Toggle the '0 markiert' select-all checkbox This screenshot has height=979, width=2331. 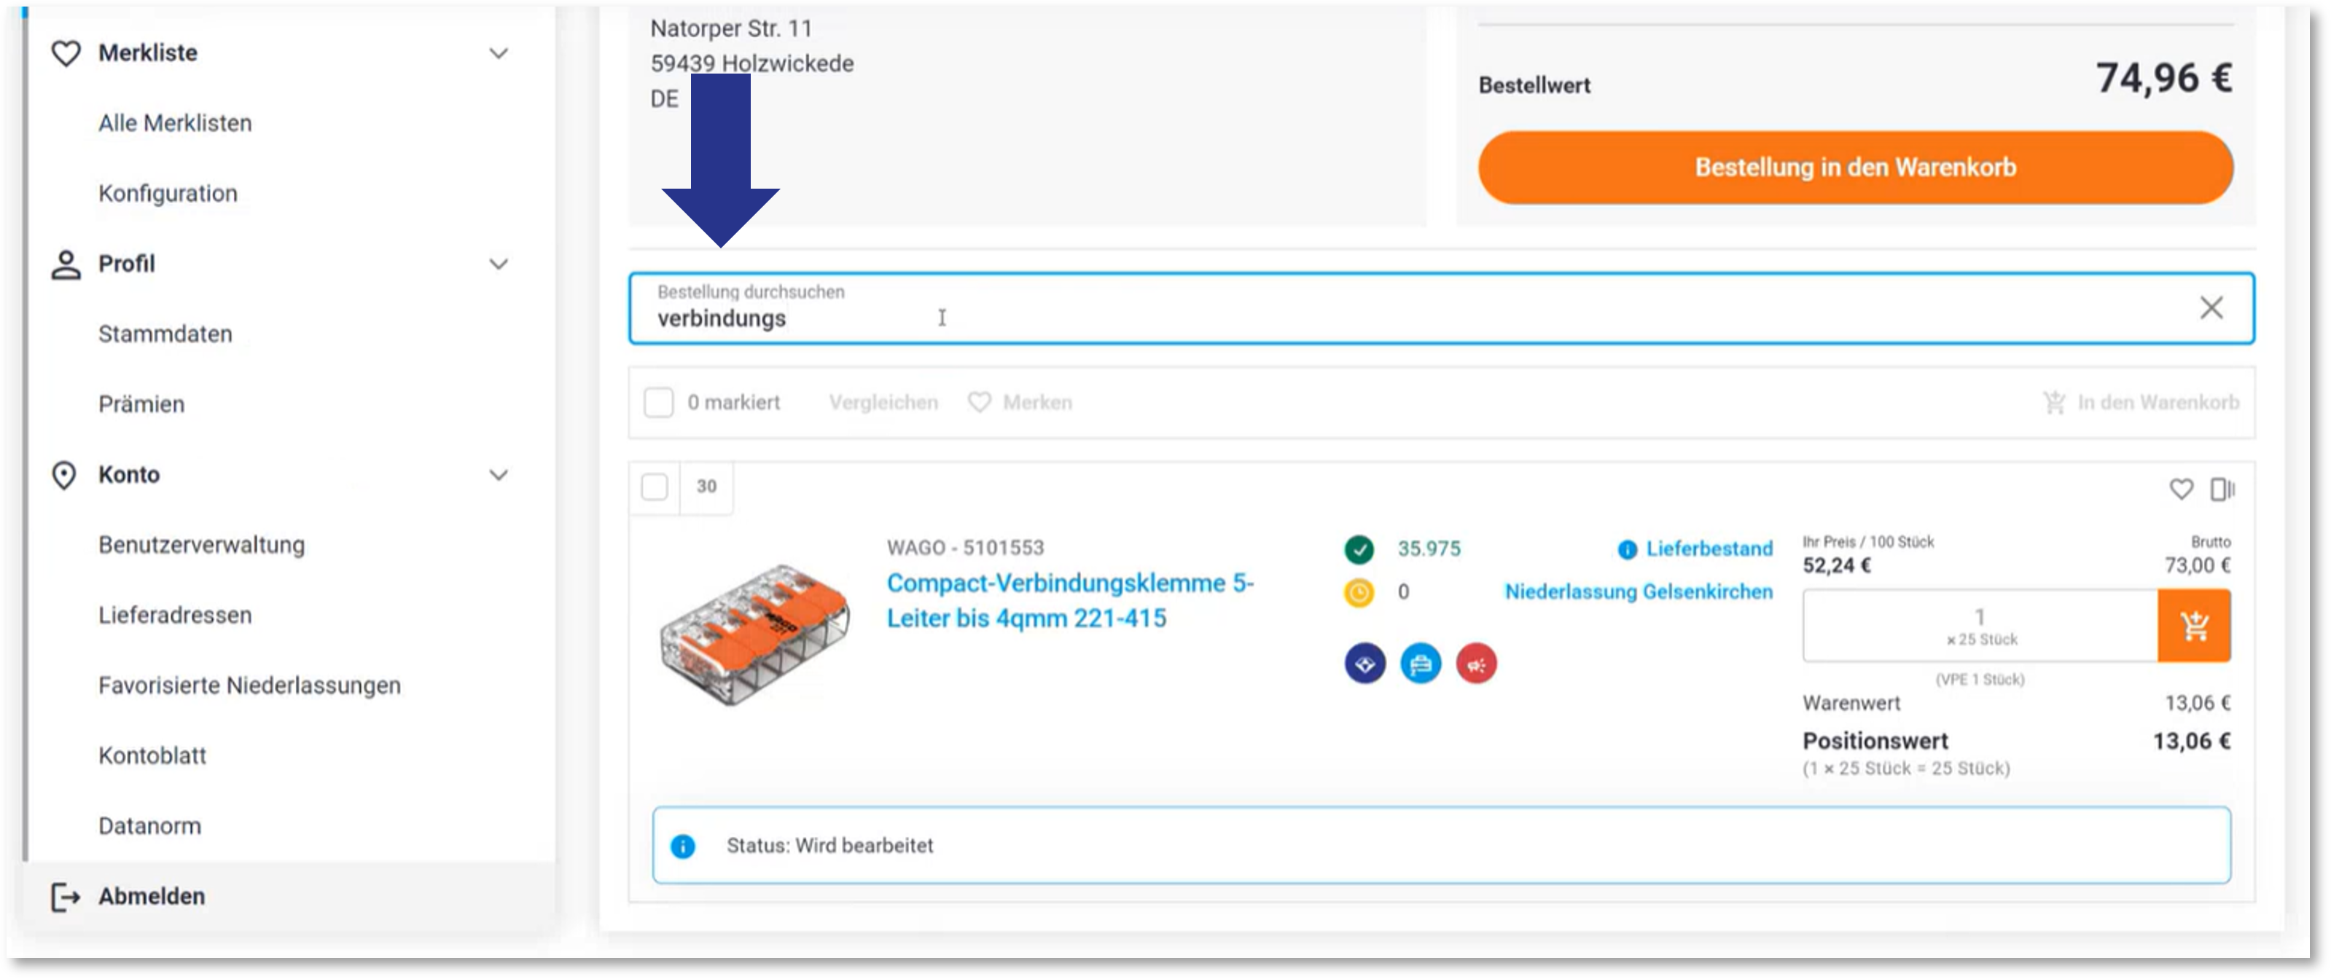[x=659, y=402]
